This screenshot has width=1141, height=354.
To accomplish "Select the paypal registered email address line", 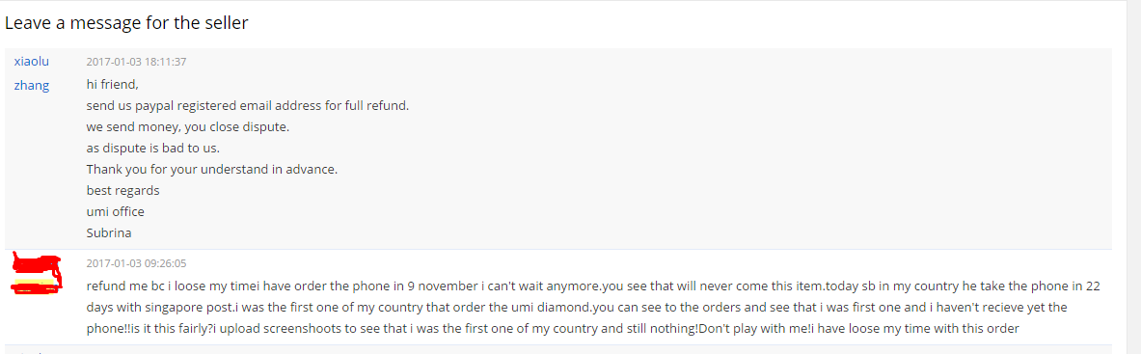I will (x=248, y=105).
